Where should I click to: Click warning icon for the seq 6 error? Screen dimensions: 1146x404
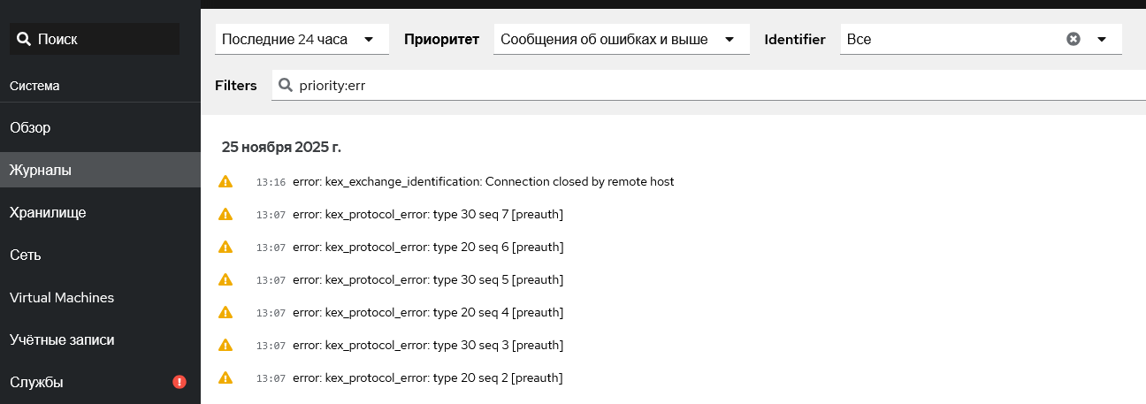[225, 247]
